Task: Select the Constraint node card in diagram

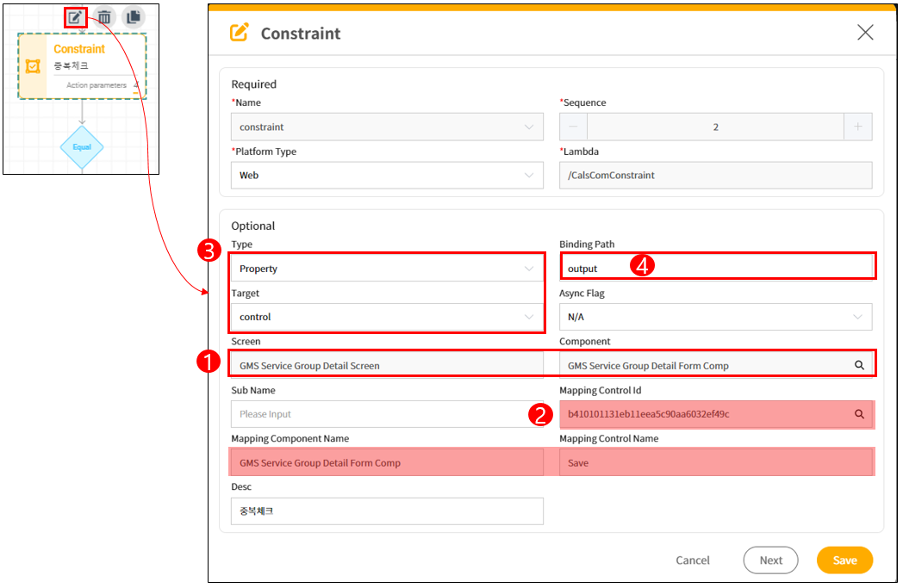Action: (83, 66)
